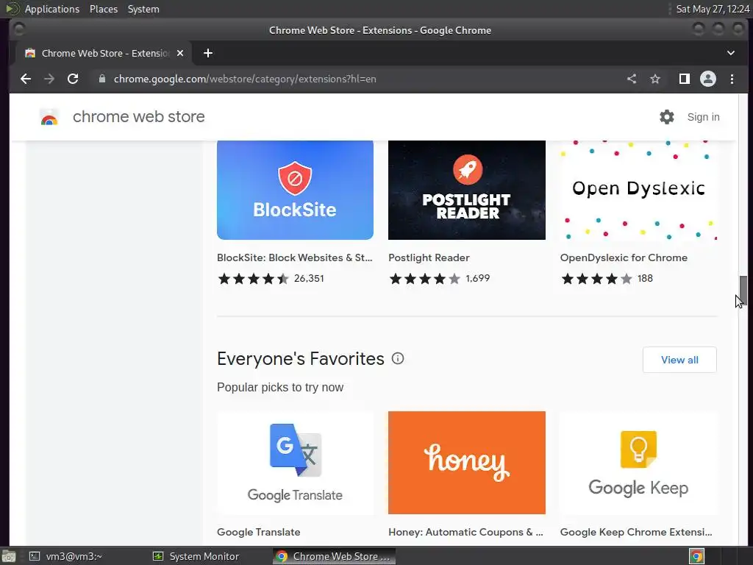Viewport: 753px width, 565px height.
Task: Open the BlockSite extension thumbnail
Action: pyautogui.click(x=295, y=191)
